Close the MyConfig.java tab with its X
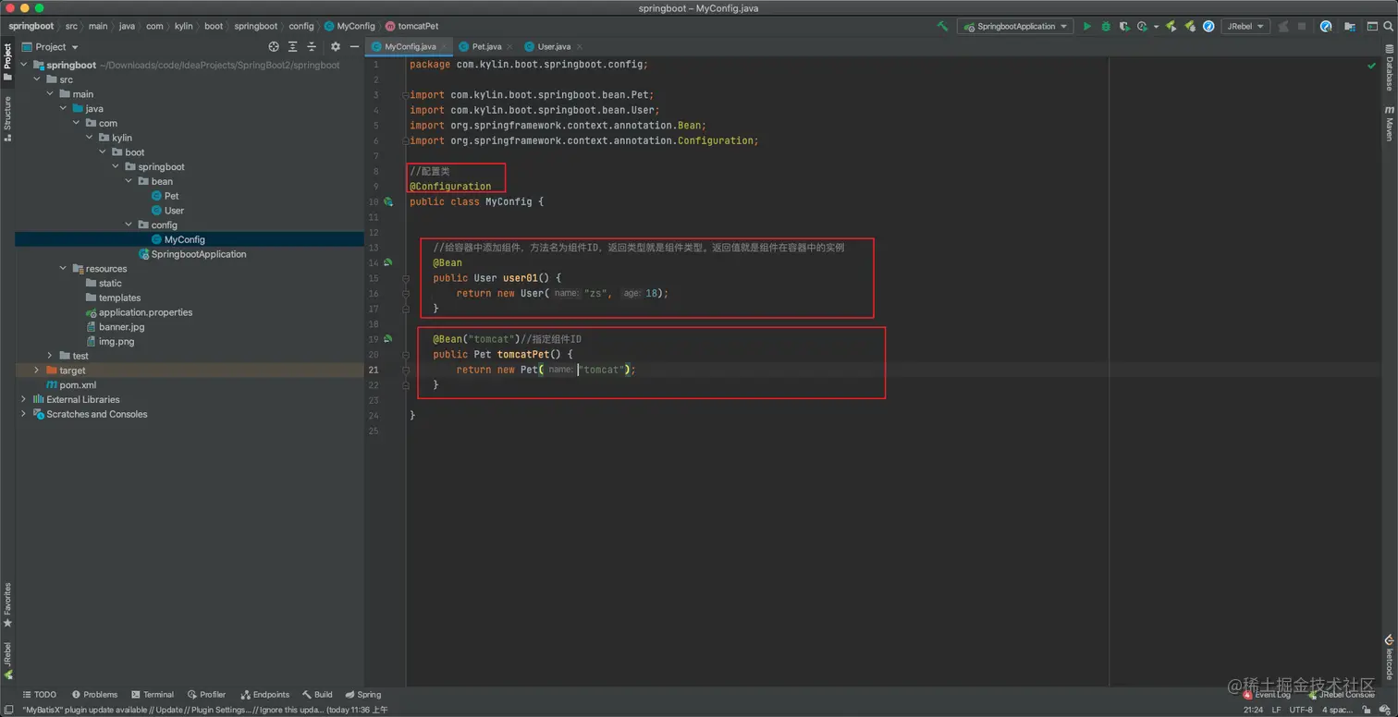Screen dimensions: 1398x717 point(445,46)
